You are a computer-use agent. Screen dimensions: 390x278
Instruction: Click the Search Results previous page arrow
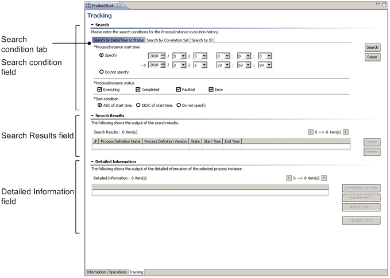(311, 132)
